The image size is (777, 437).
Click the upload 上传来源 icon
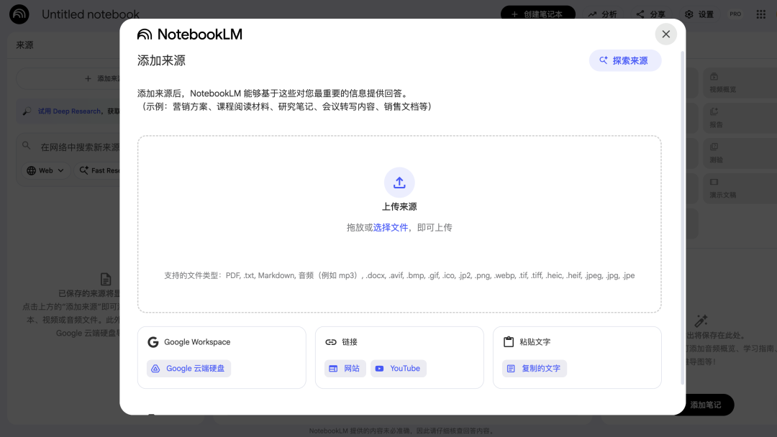399,183
